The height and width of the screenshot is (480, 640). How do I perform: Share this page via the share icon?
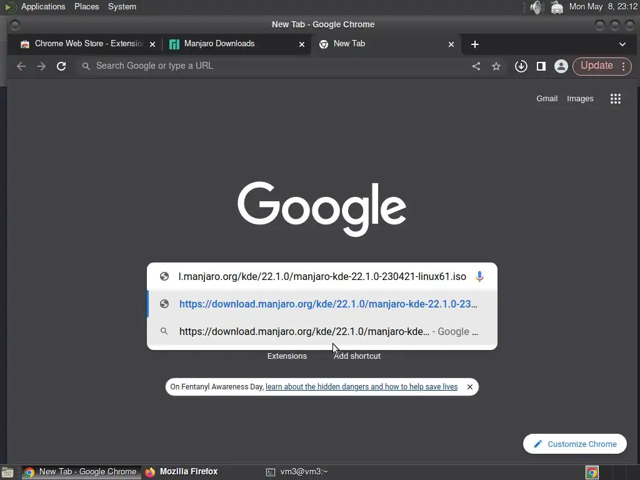click(476, 66)
